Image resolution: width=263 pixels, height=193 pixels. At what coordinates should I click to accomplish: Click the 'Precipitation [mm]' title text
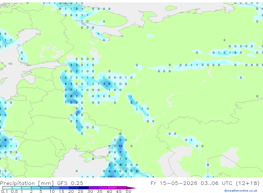coord(27,183)
